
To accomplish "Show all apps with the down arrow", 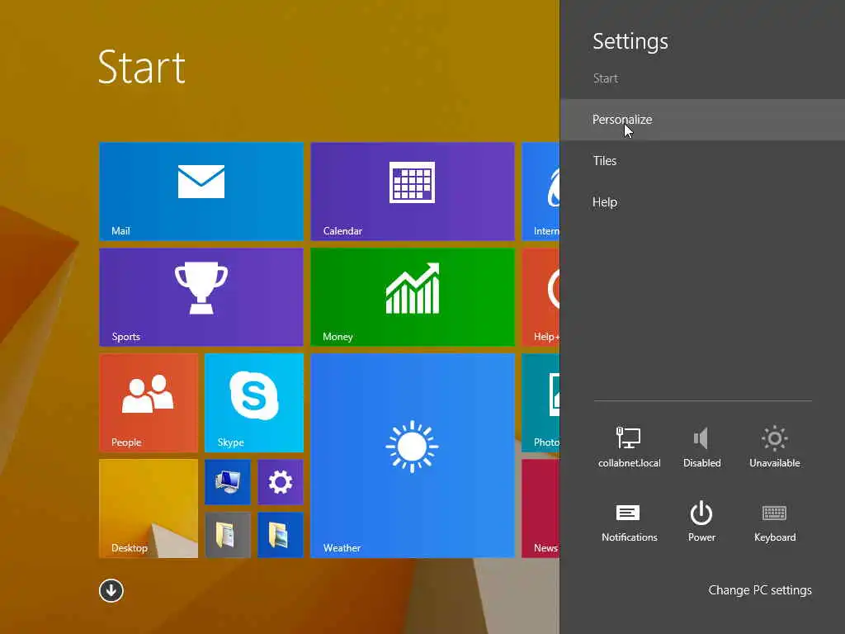I will [x=111, y=590].
